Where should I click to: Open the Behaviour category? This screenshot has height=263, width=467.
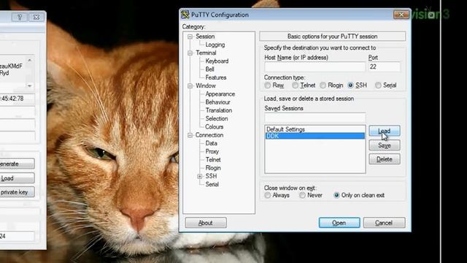(x=217, y=102)
